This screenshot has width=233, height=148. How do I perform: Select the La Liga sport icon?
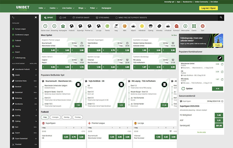tap(99, 26)
